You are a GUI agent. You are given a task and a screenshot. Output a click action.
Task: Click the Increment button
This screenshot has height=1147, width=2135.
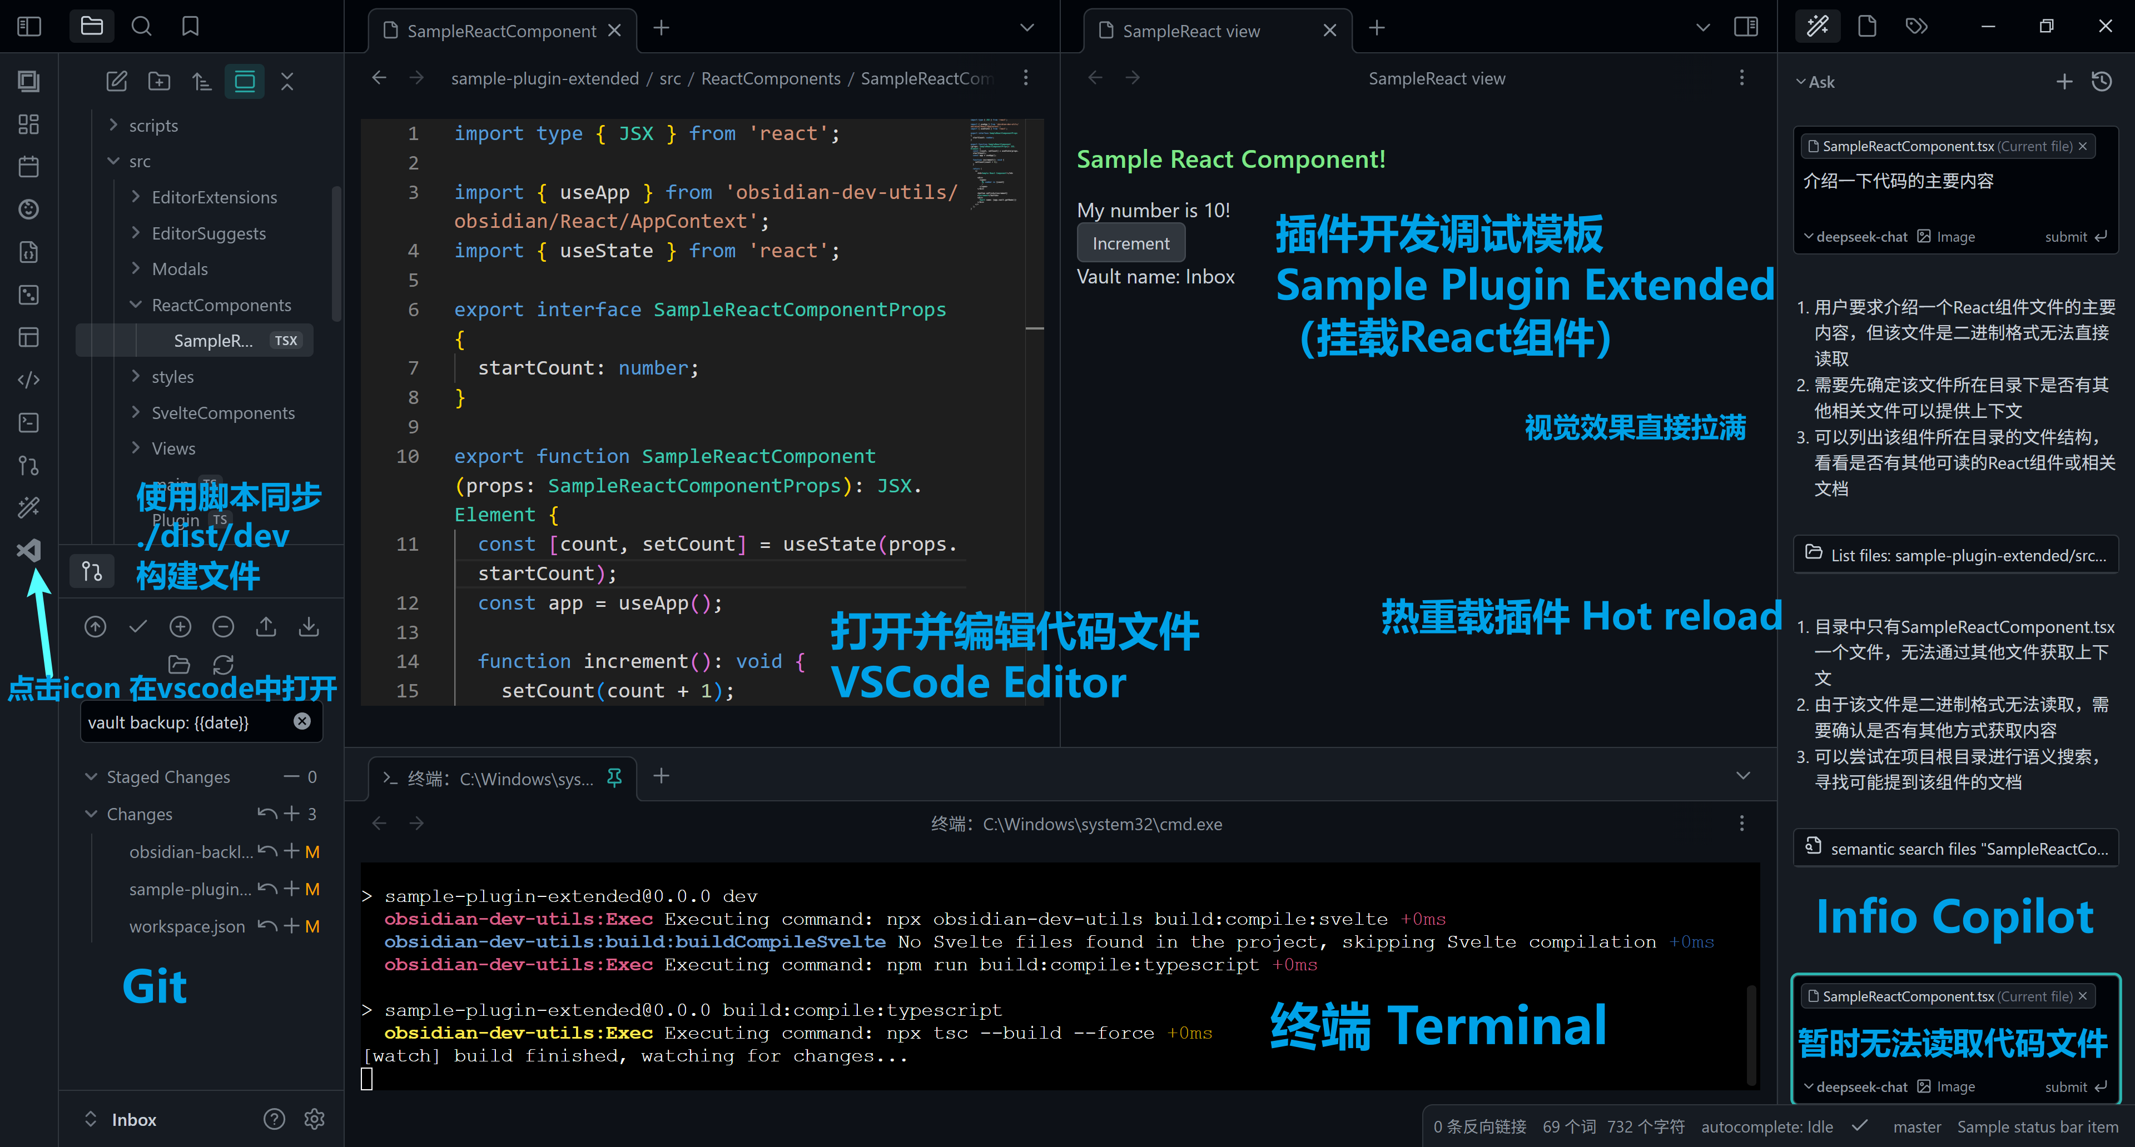point(1130,243)
